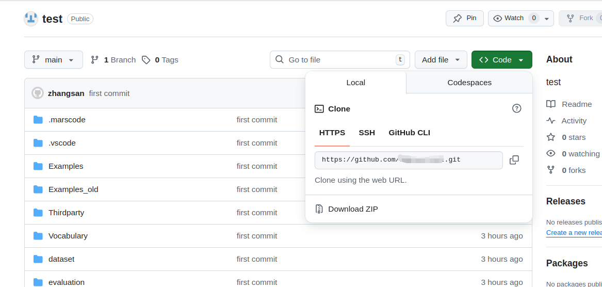Screen dimensions: 602x287
Task: Open first commit message in Vocabulary row
Action: [257, 236]
